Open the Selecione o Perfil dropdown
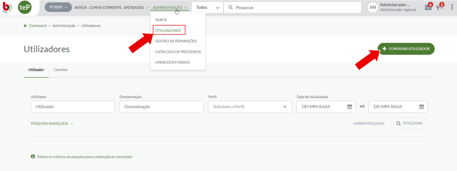457x171 pixels. (250, 107)
